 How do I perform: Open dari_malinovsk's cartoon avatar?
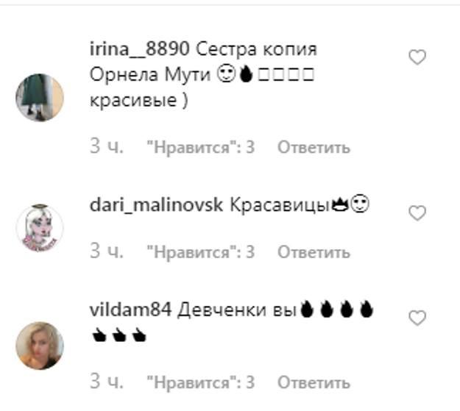pos(40,229)
